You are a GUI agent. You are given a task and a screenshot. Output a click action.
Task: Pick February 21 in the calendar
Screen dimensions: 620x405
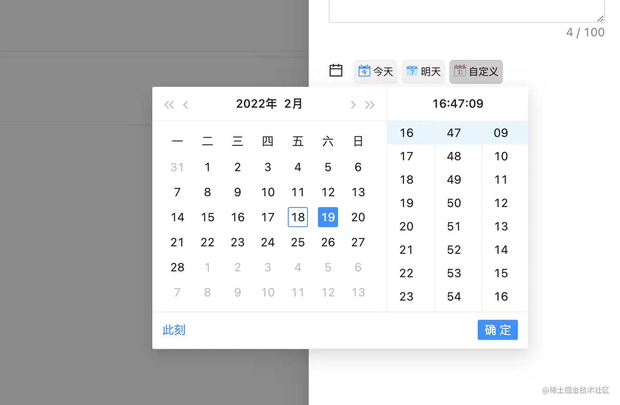coord(177,242)
